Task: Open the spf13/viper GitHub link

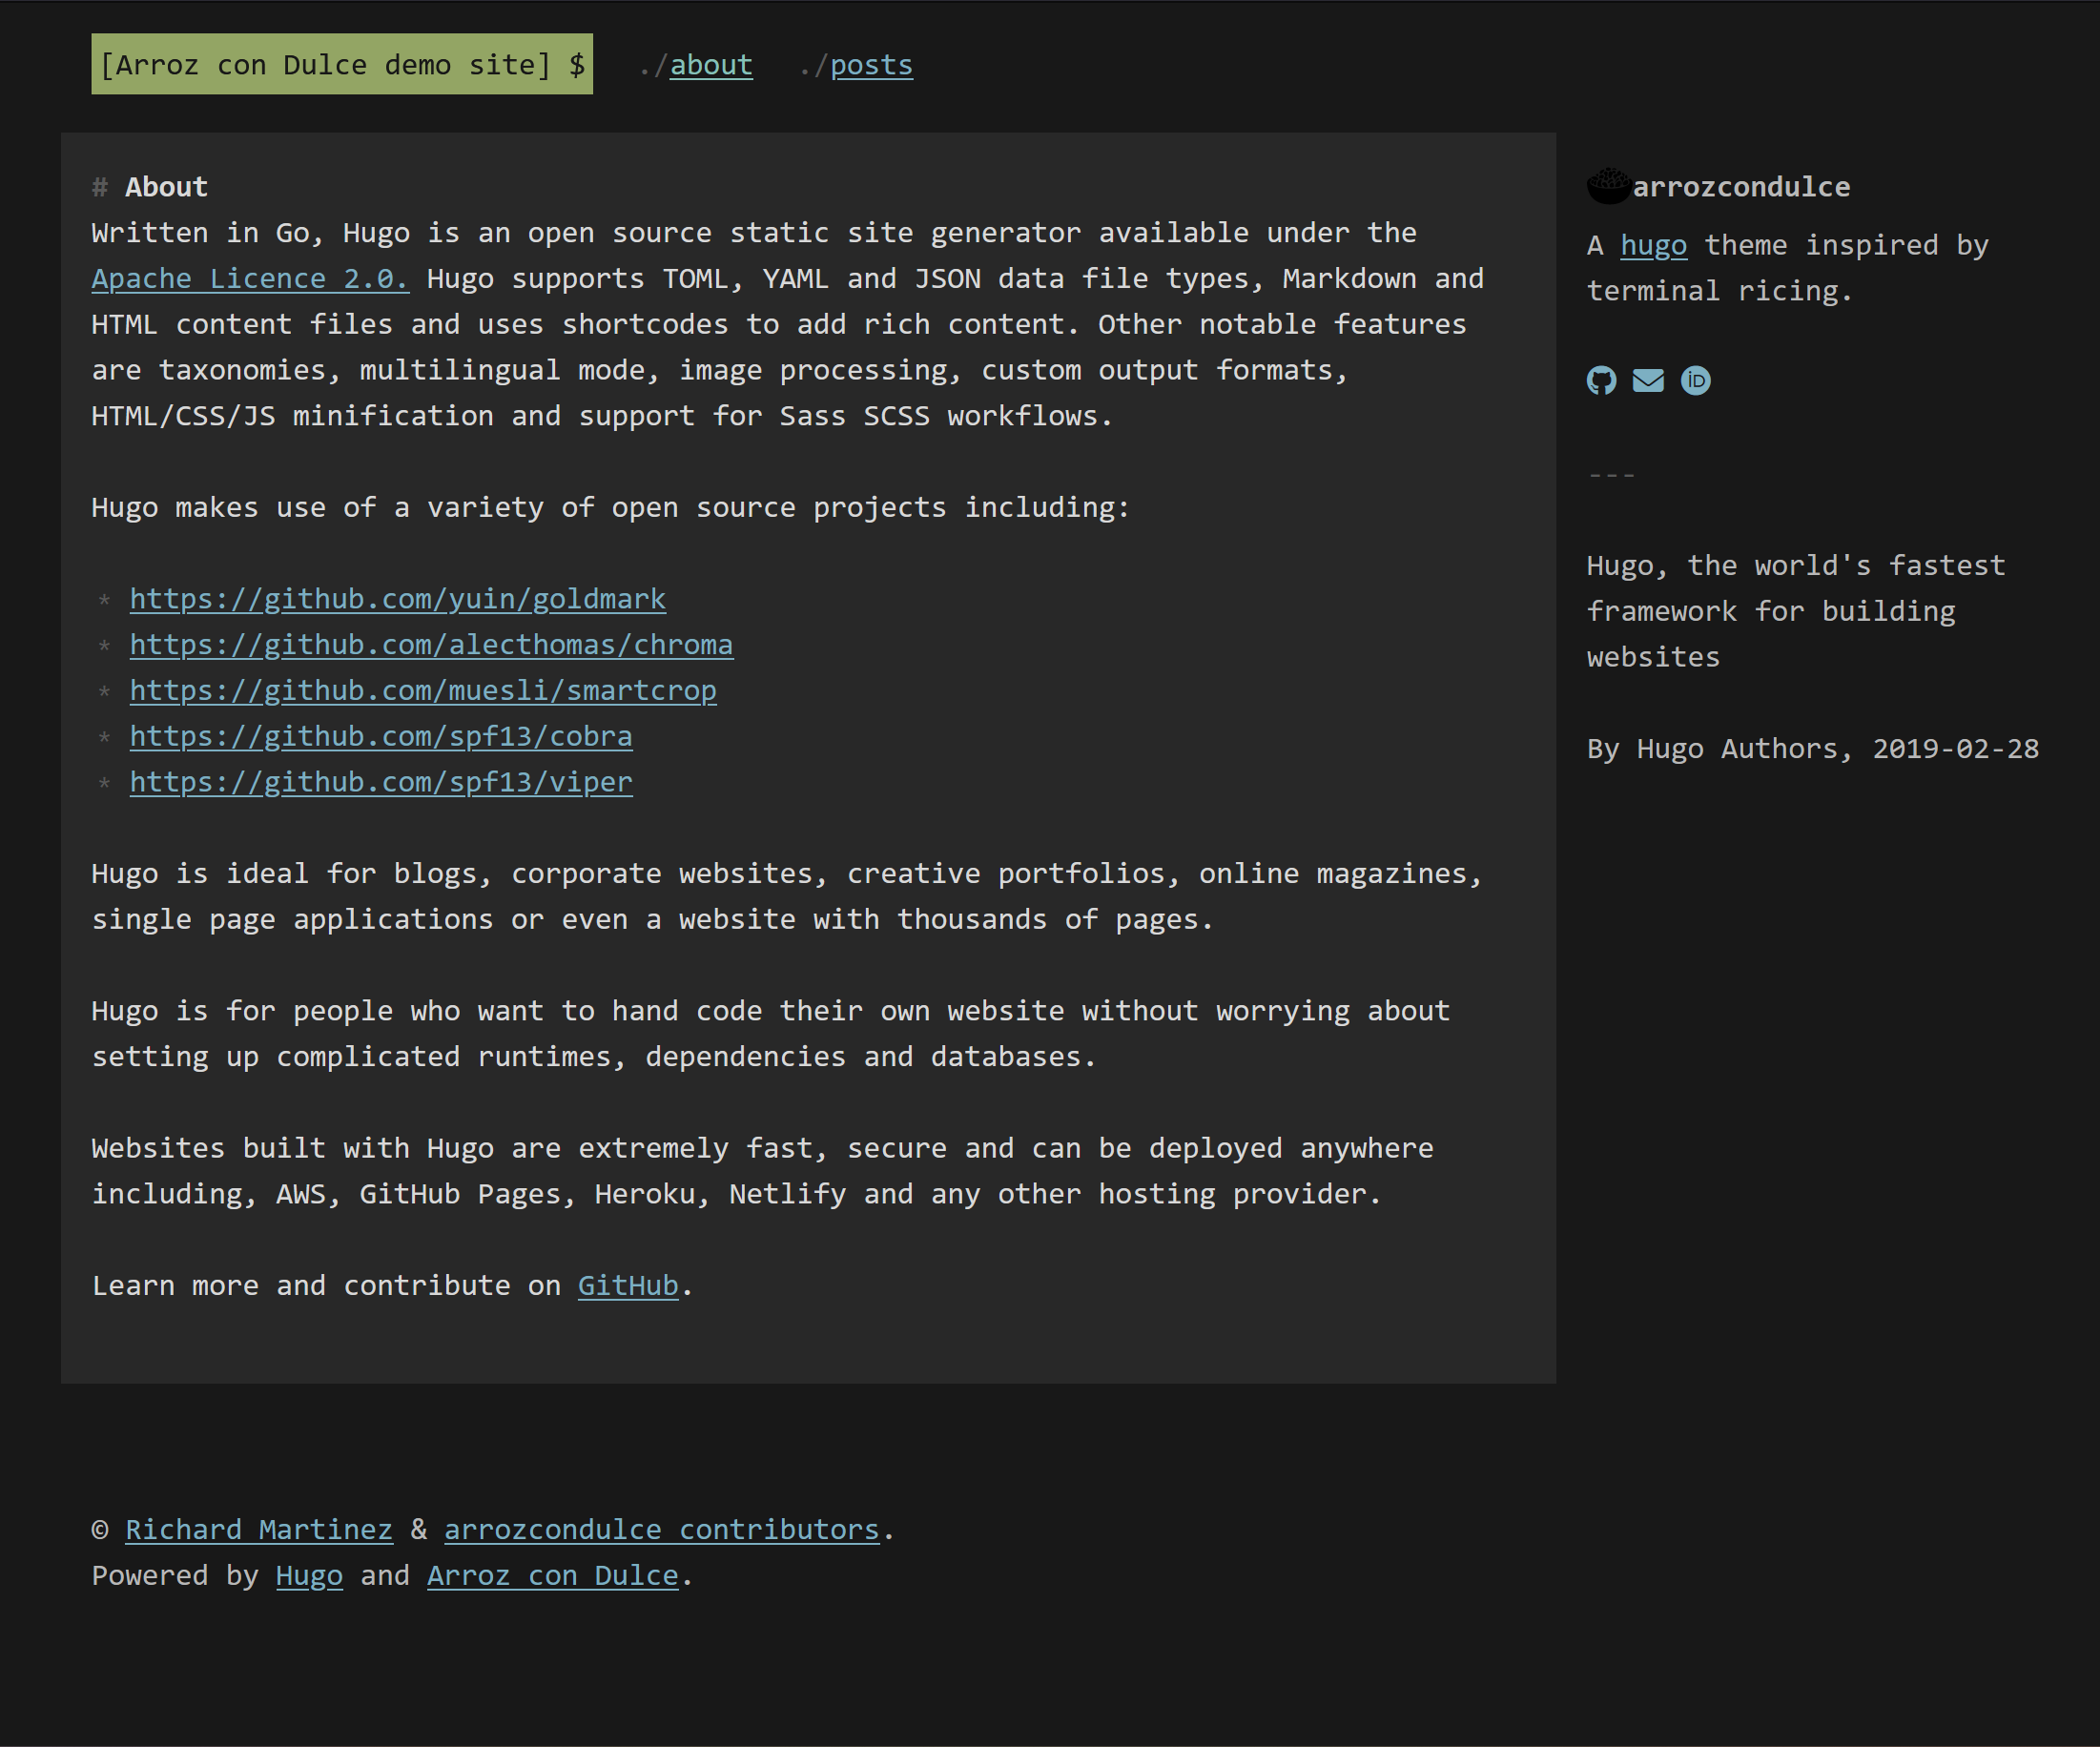Action: (380, 782)
